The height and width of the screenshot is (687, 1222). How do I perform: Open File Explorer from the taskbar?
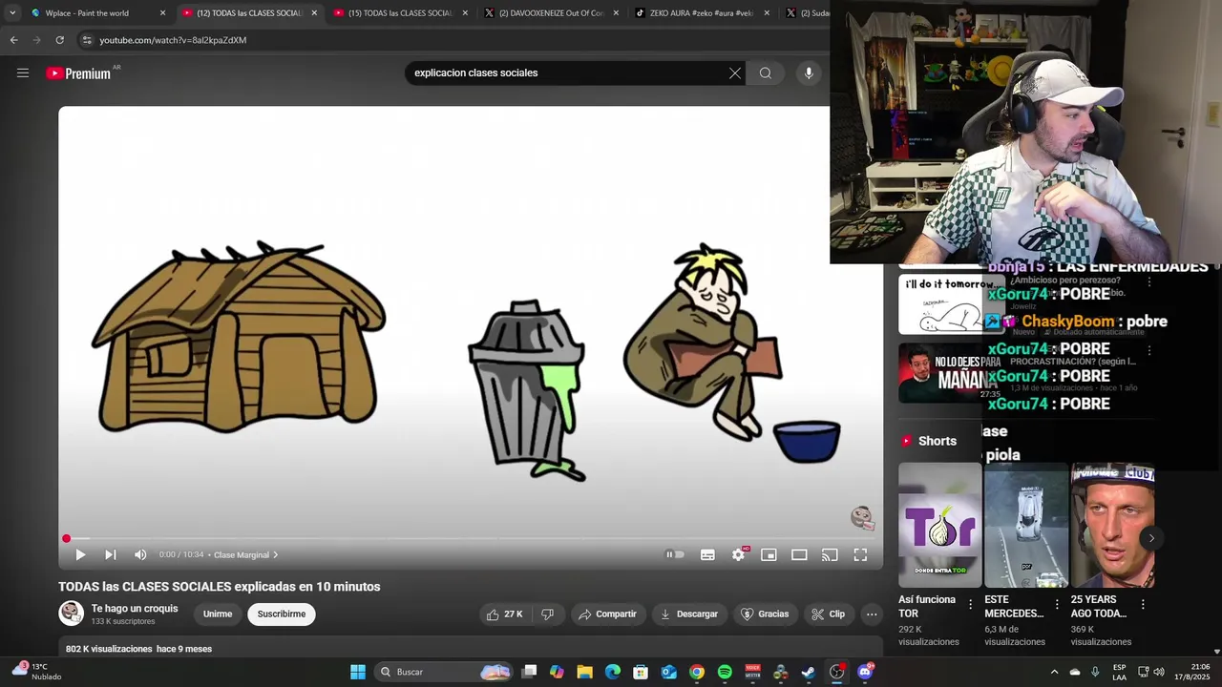pos(584,672)
